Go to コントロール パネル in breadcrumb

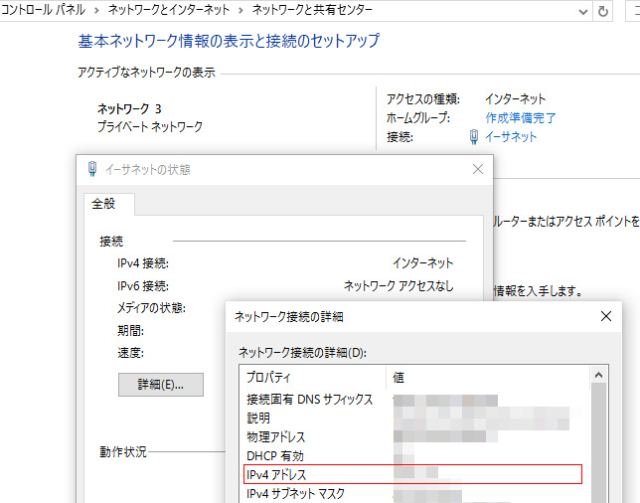[x=47, y=10]
